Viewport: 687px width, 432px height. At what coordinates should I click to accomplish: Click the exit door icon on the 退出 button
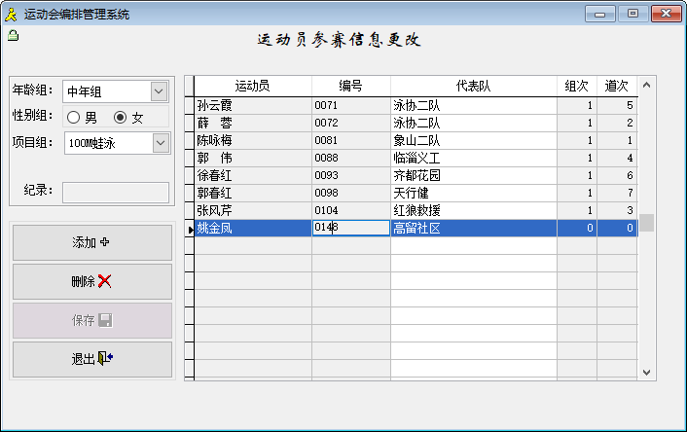105,359
